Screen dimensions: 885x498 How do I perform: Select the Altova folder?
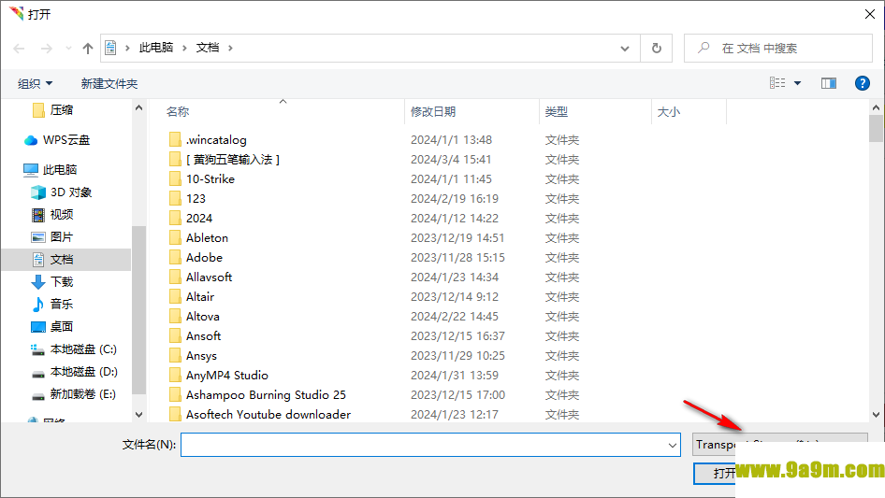coord(203,317)
